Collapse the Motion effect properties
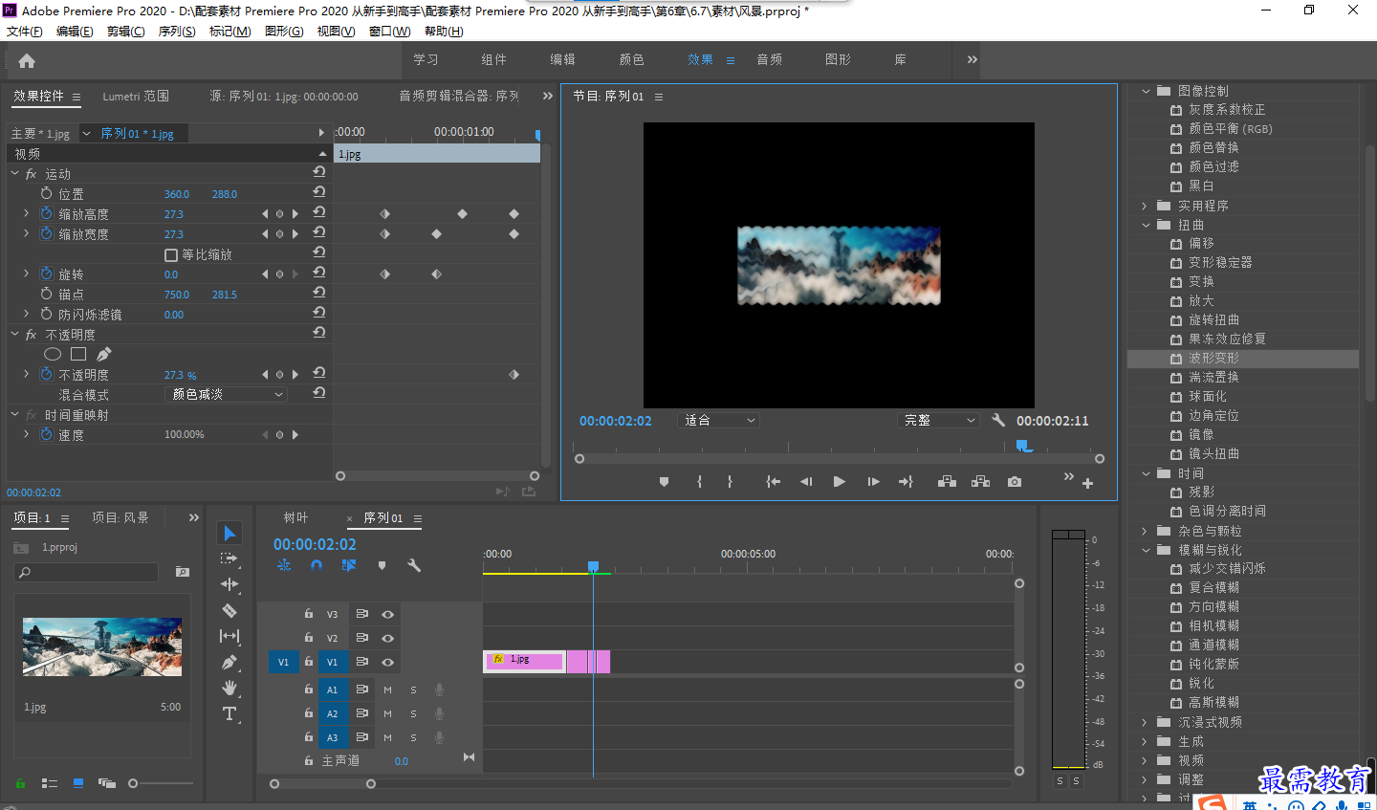Viewport: 1377px width, 810px height. [x=14, y=174]
